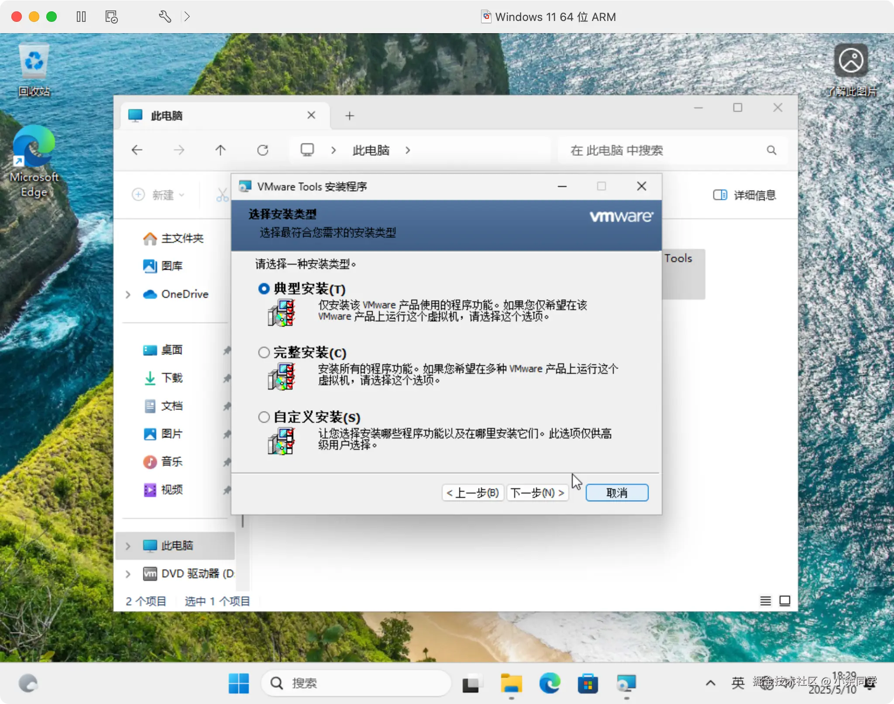The image size is (894, 704).
Task: Pause the virtual machine from the toolbar
Action: [81, 17]
